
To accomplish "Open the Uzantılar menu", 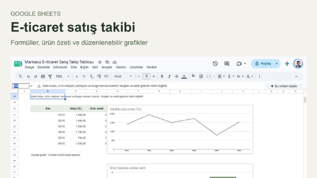I will tap(136, 67).
